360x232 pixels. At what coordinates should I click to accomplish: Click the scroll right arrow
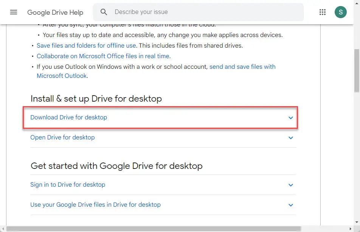point(350,229)
